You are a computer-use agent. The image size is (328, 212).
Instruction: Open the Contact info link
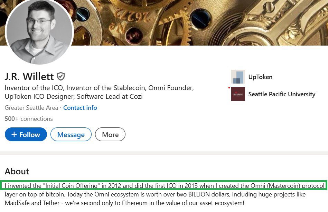80,108
